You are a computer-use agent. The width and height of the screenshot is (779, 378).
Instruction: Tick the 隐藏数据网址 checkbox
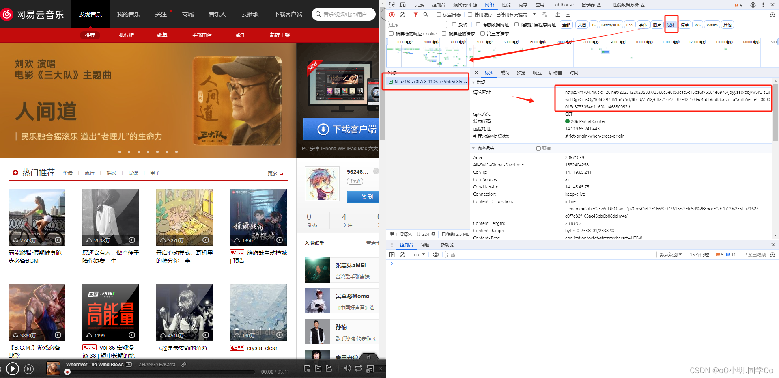coord(478,24)
